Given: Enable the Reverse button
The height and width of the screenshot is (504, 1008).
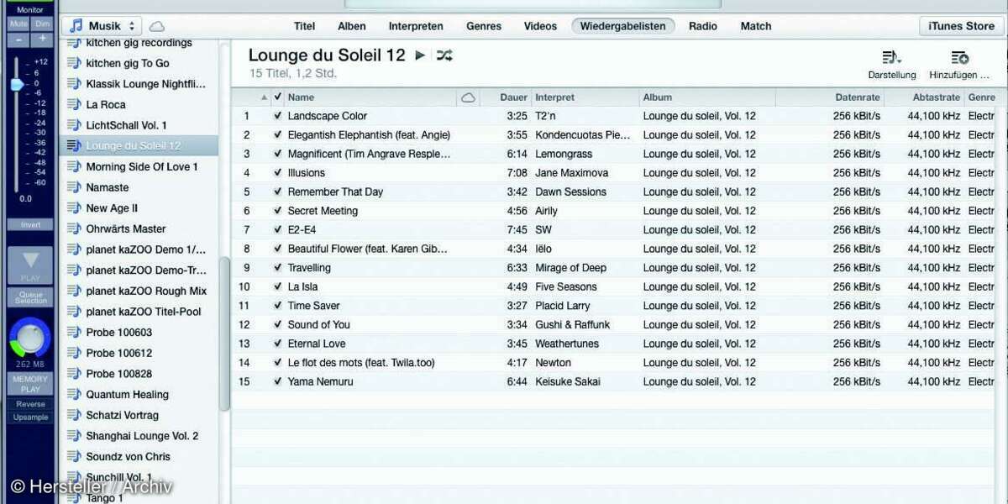Looking at the screenshot, I should [30, 404].
